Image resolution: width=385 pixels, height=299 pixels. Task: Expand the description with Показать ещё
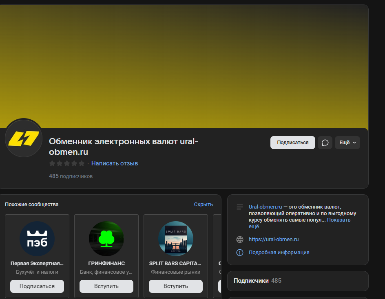[x=339, y=220]
